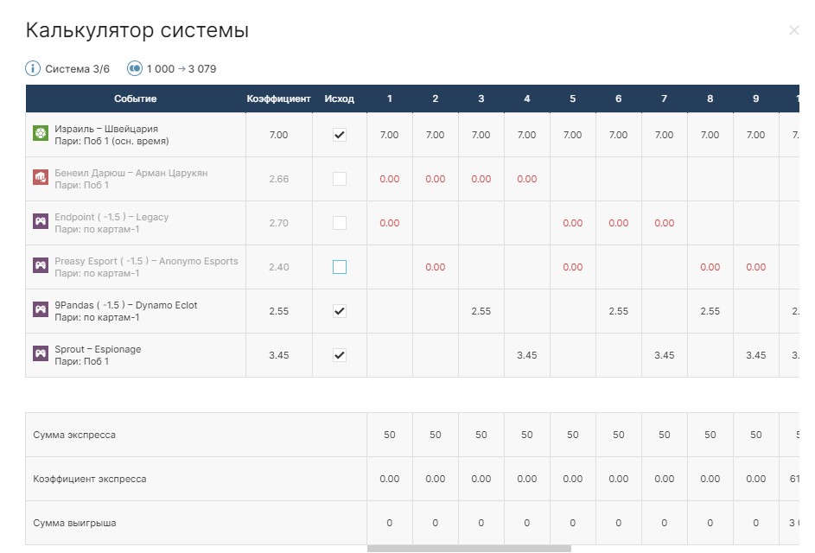Check outcome for Бенеил Дарюш – Арман Царукян

point(340,179)
